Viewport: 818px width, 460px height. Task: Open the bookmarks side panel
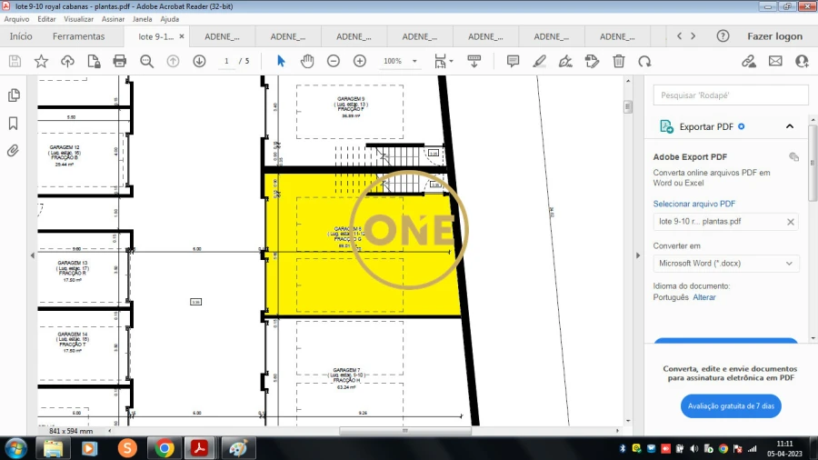click(x=14, y=124)
